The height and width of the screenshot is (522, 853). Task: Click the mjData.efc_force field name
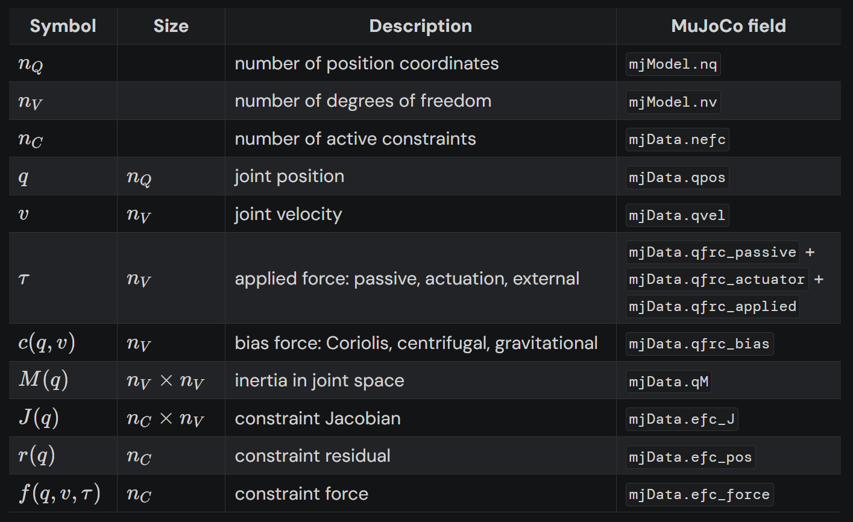tap(699, 494)
